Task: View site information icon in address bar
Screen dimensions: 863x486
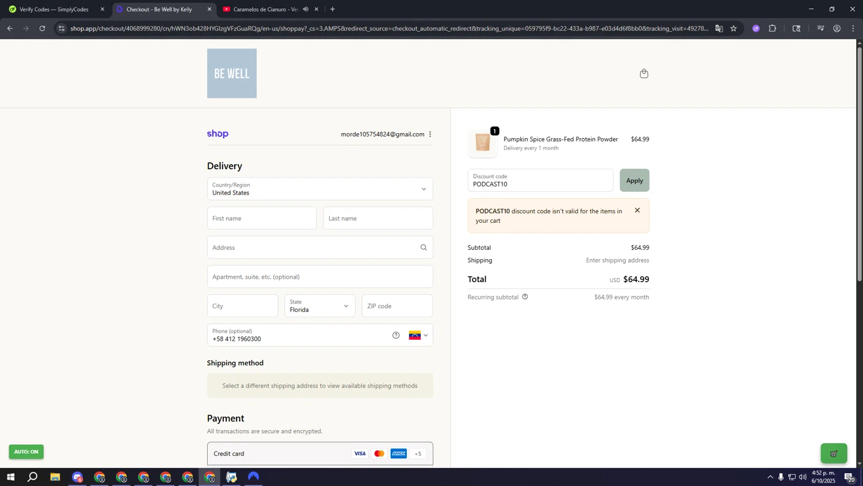Action: 62,28
